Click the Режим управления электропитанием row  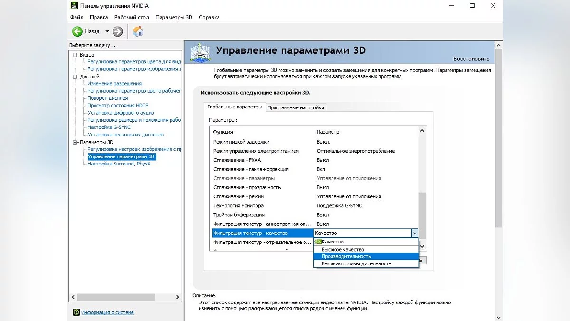click(x=314, y=151)
